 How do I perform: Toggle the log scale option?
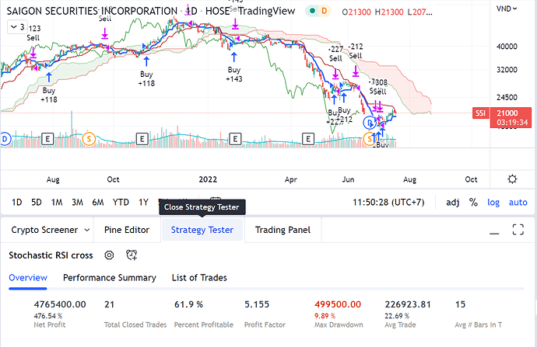click(493, 202)
